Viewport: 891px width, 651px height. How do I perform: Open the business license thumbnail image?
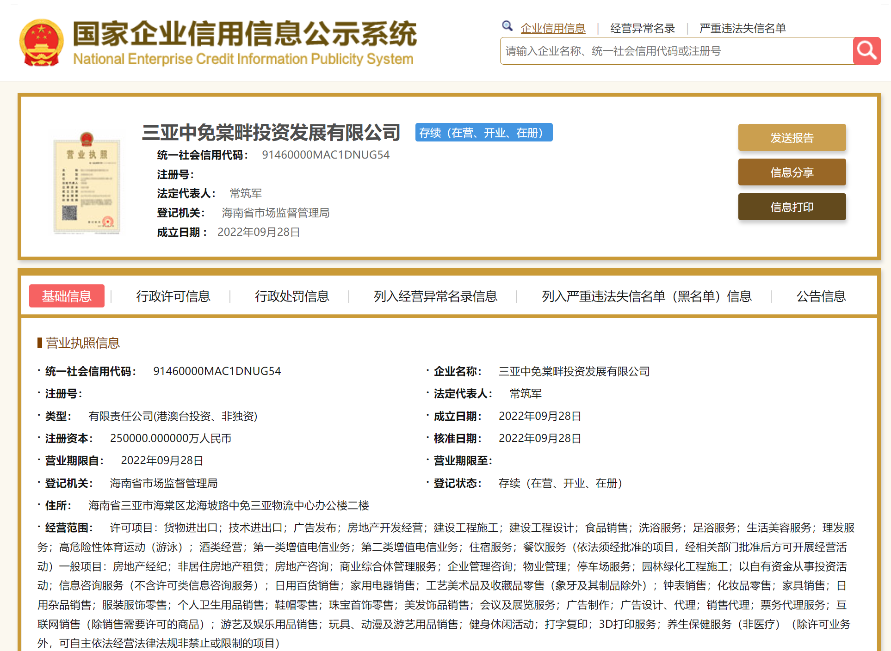87,183
